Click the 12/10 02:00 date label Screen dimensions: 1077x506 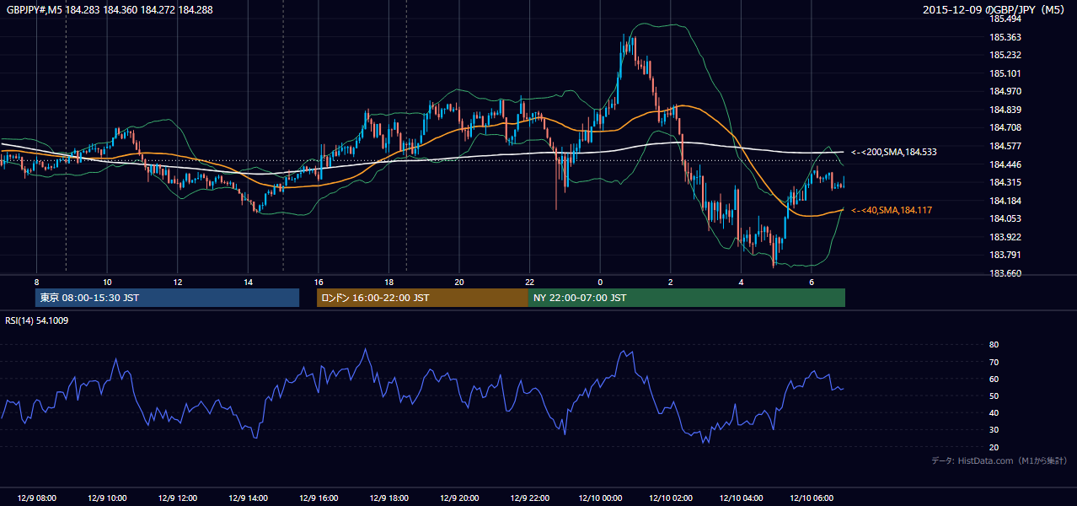pos(670,498)
